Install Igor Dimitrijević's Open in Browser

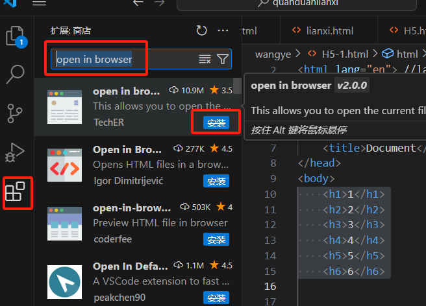pos(216,181)
